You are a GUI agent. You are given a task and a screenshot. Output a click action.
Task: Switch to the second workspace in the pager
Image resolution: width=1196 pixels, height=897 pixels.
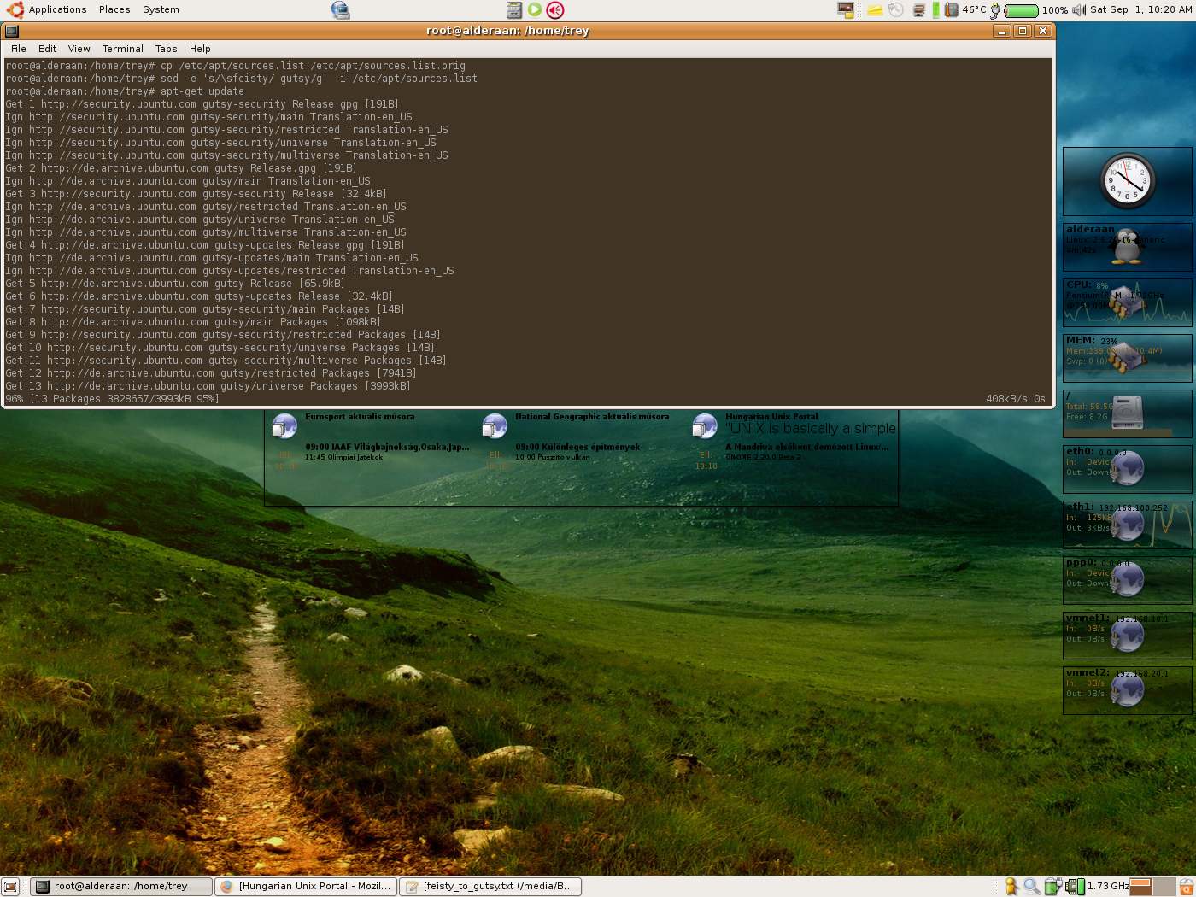(x=1164, y=887)
